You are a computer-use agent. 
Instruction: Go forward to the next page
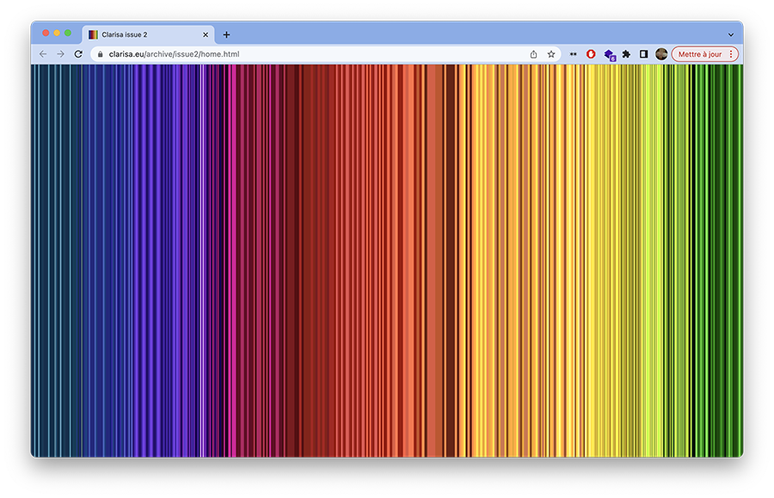pos(60,54)
